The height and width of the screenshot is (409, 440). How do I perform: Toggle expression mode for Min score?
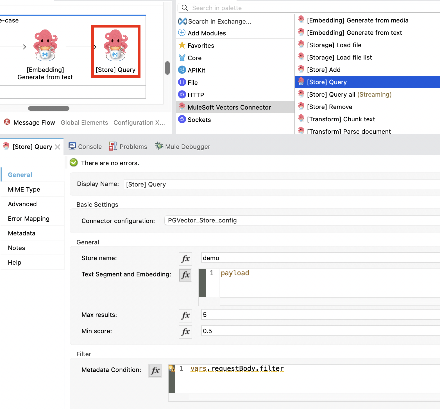point(185,332)
